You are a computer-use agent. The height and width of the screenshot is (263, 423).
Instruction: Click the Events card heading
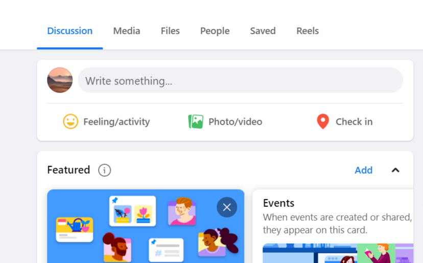[278, 203]
